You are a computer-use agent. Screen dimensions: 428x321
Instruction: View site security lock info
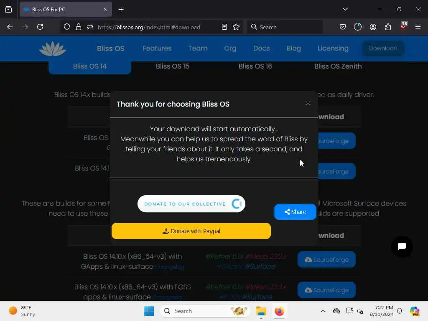tap(79, 27)
